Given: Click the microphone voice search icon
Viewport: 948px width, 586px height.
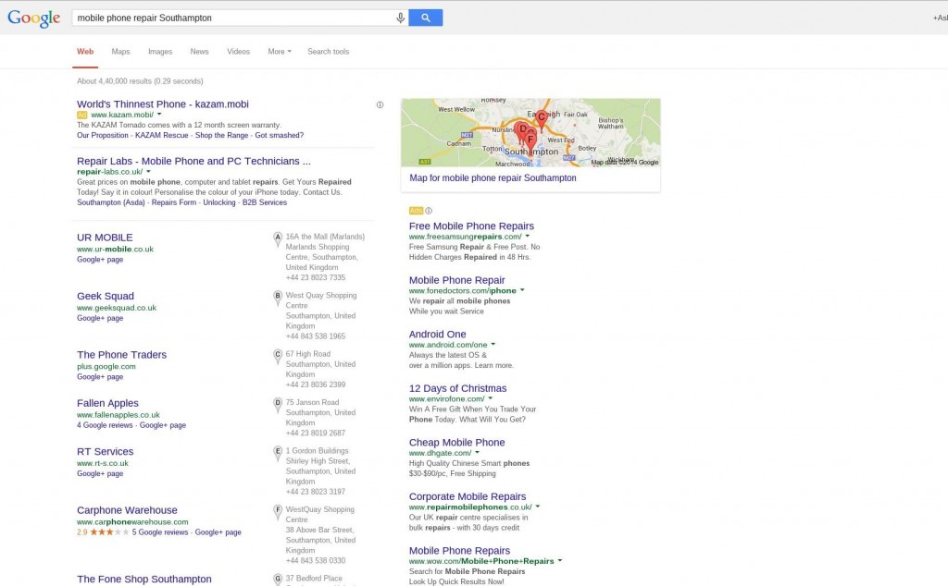Looking at the screenshot, I should pyautogui.click(x=400, y=18).
